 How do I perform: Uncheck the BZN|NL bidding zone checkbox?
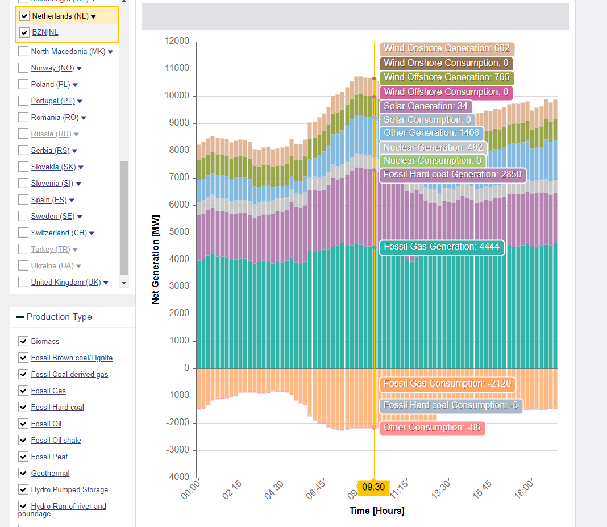pos(24,32)
